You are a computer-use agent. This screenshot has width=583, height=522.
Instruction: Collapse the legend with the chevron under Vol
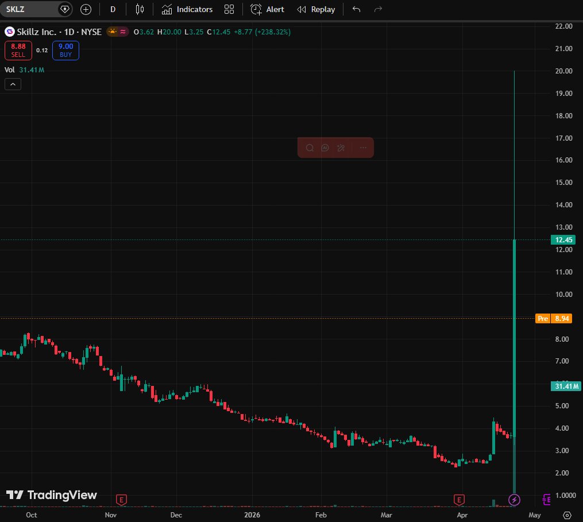pos(13,84)
